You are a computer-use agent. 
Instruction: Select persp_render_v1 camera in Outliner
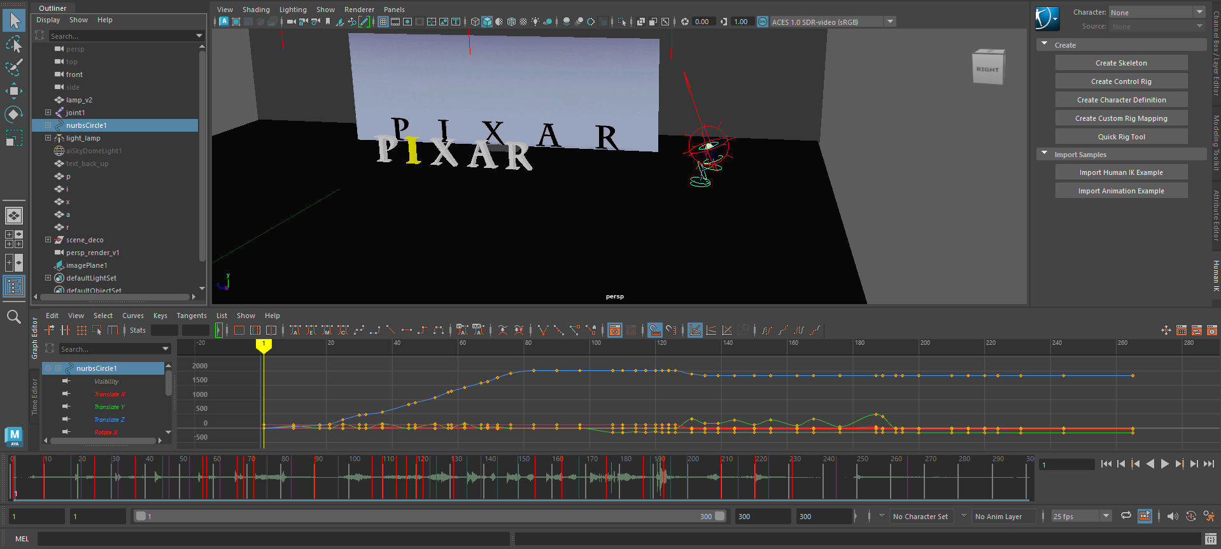[x=92, y=253]
